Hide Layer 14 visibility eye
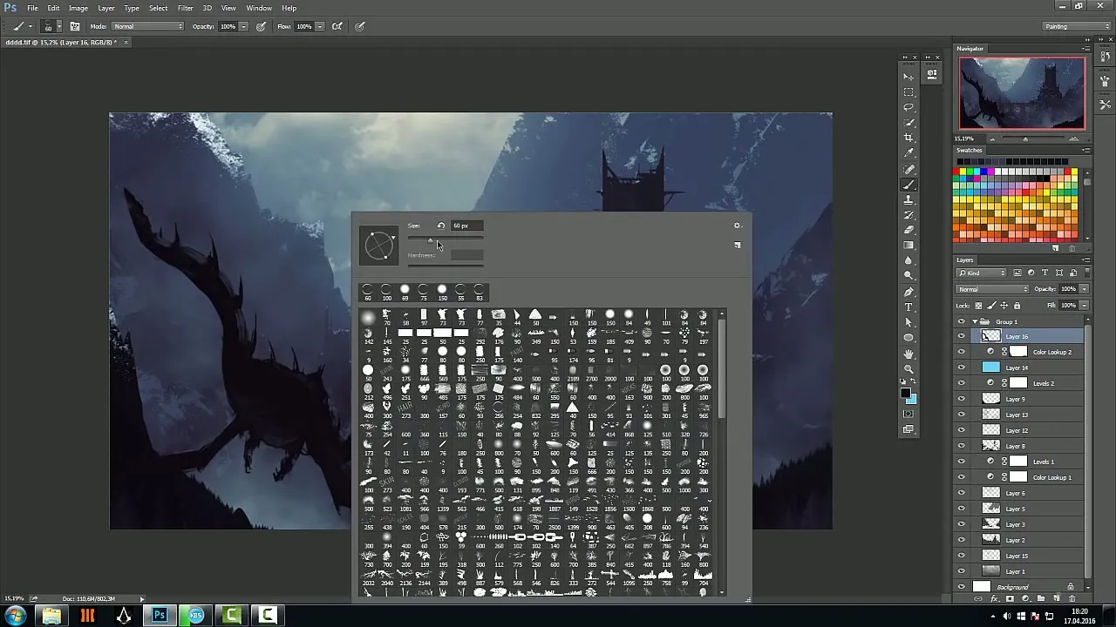Screen dimensions: 1116x627 [962, 367]
